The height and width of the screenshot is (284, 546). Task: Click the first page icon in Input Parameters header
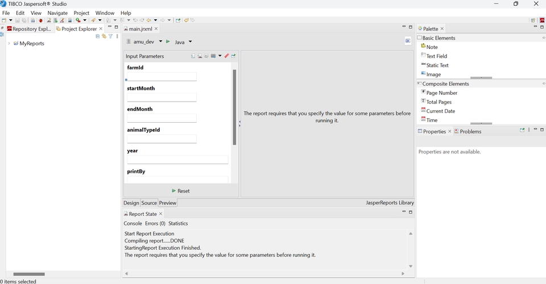click(193, 56)
